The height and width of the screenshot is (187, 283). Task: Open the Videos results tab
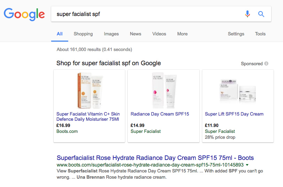[x=159, y=34]
